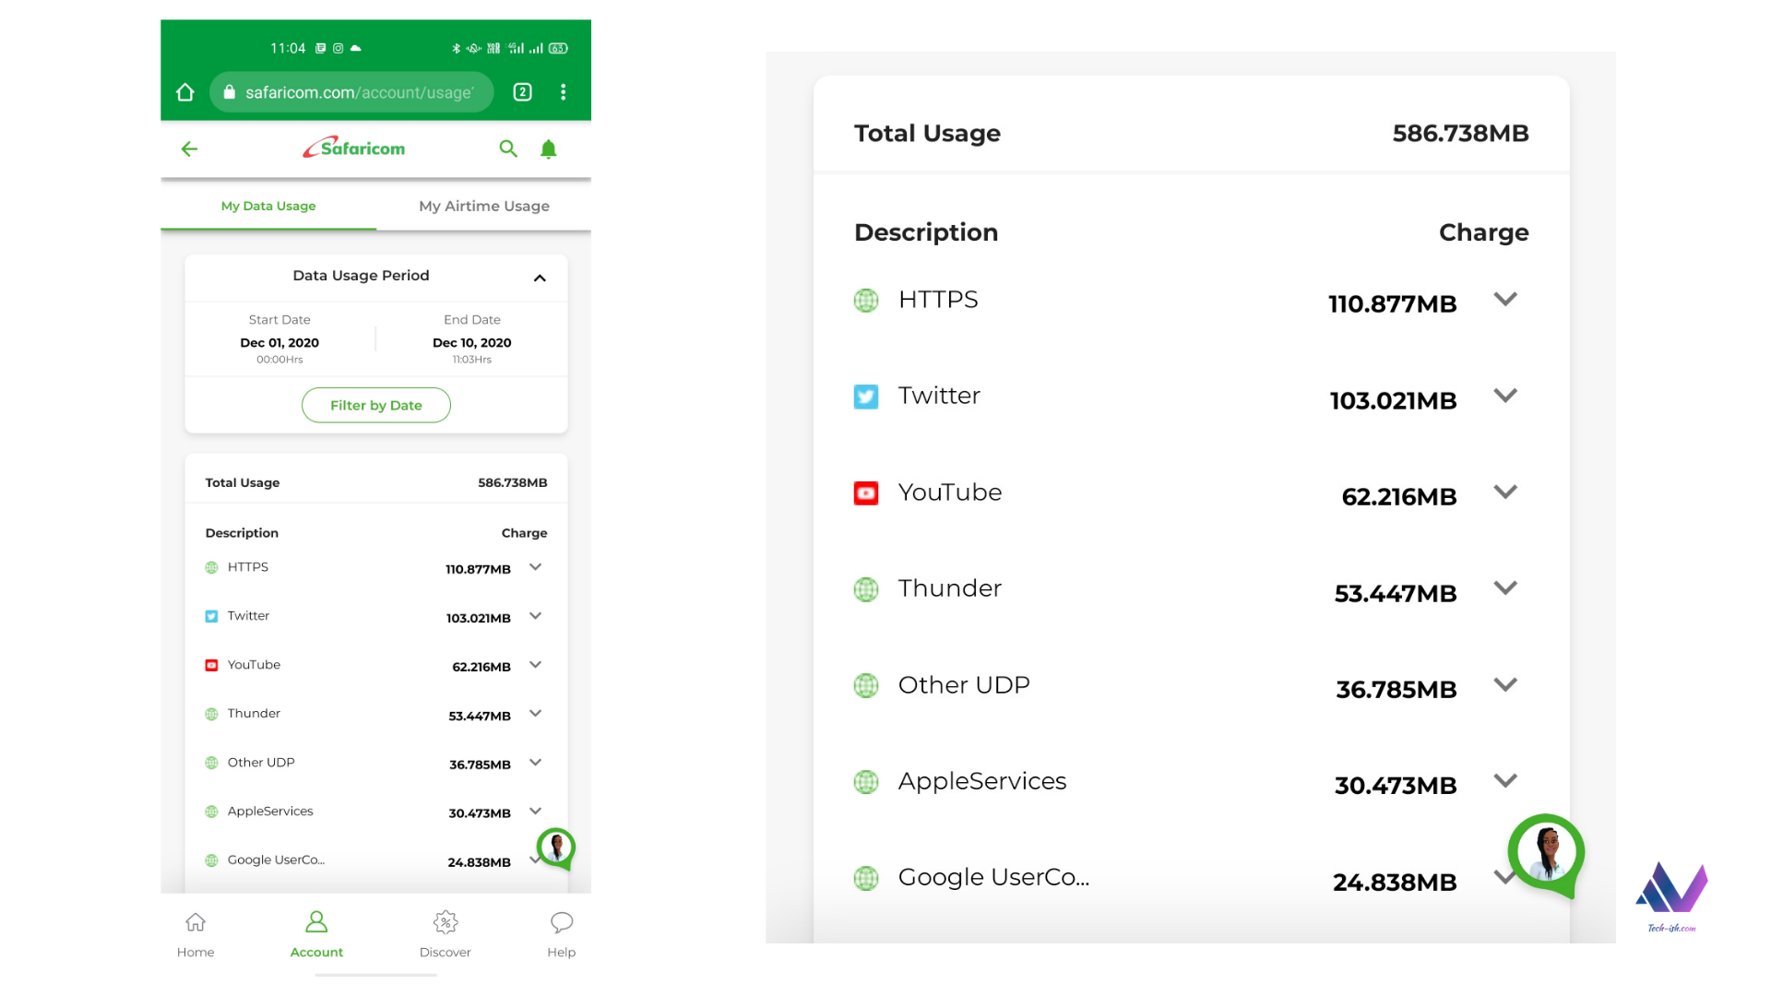Select My Data Usage tab

coord(267,206)
